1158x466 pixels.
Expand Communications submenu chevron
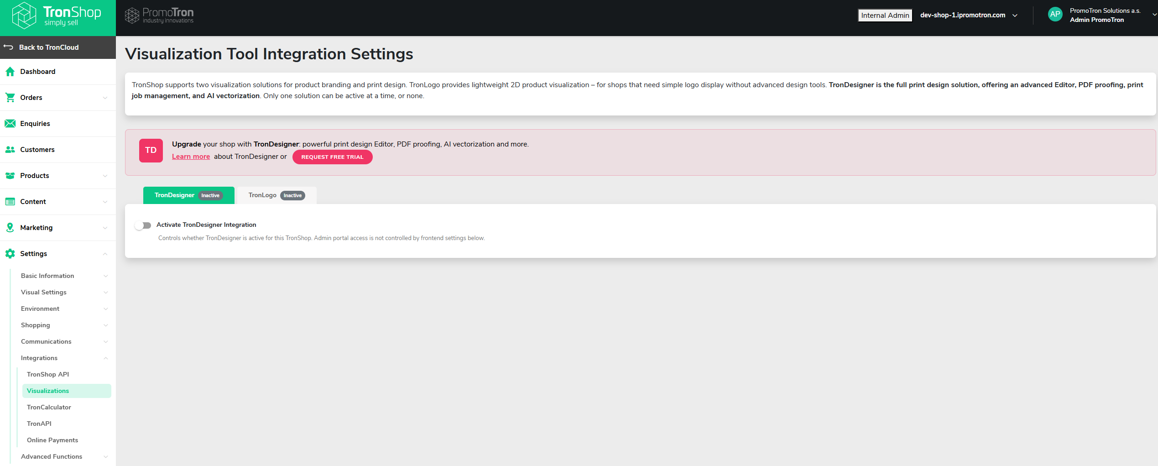point(106,342)
